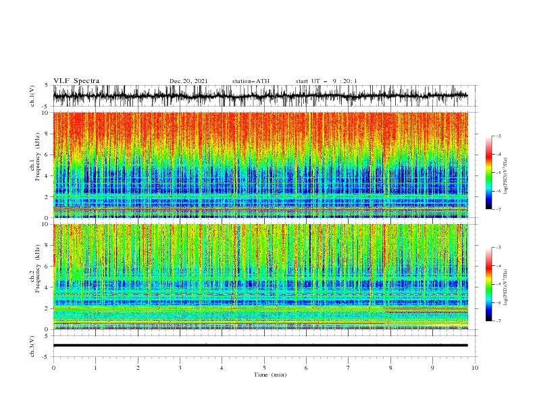Click inside the ch.2 spectrogram panel
The image size is (535, 413).
click(x=260, y=277)
